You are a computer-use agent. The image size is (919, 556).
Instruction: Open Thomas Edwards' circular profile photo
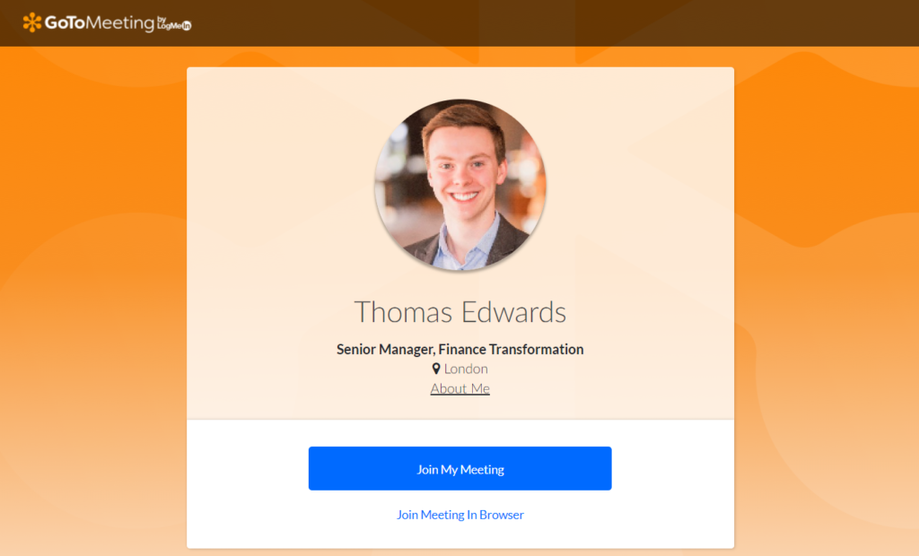pyautogui.click(x=460, y=185)
